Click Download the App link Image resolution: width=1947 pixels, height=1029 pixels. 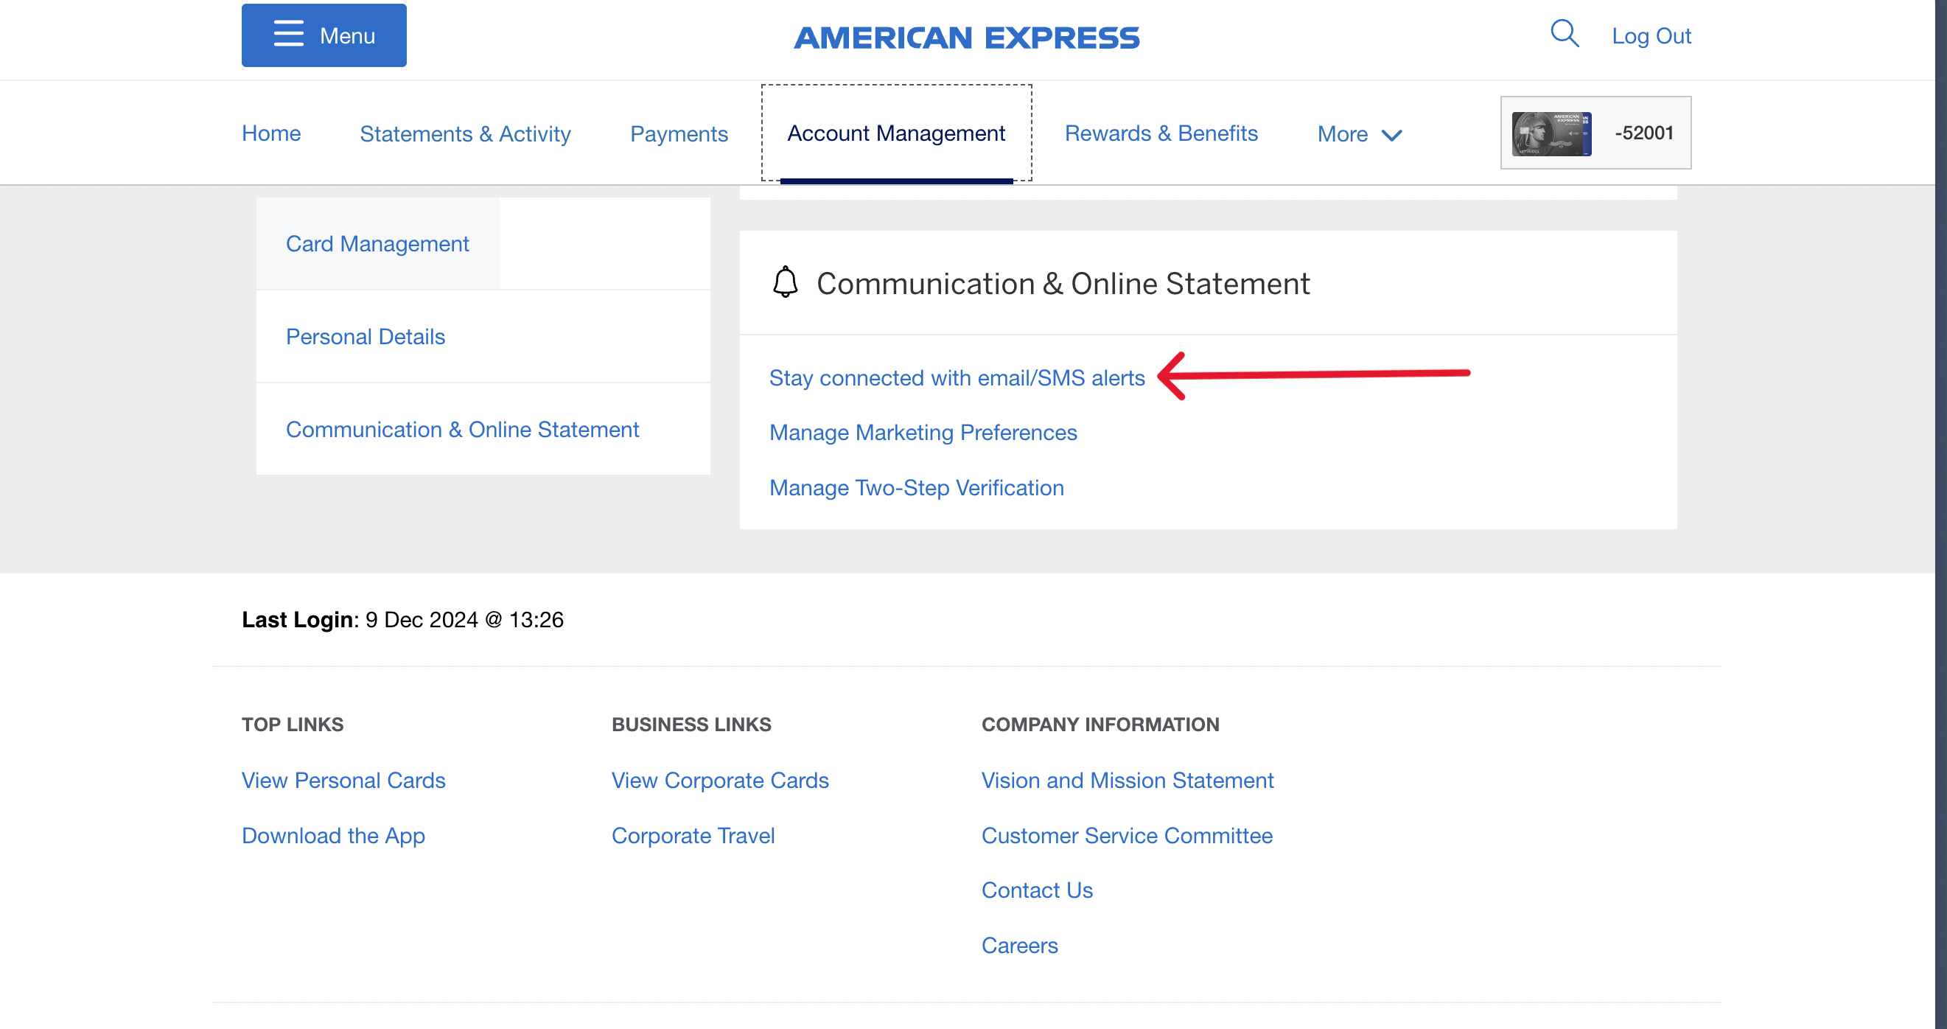(x=332, y=835)
